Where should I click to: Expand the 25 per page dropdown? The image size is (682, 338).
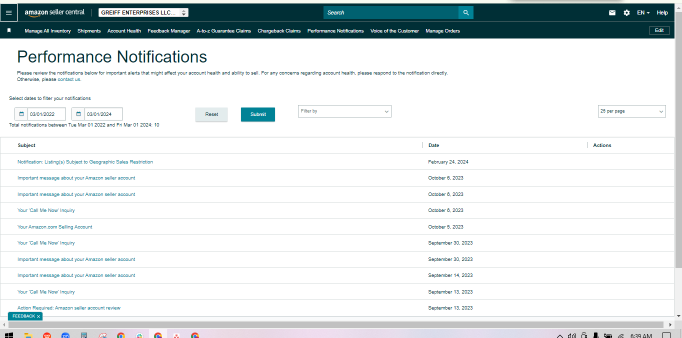click(632, 111)
